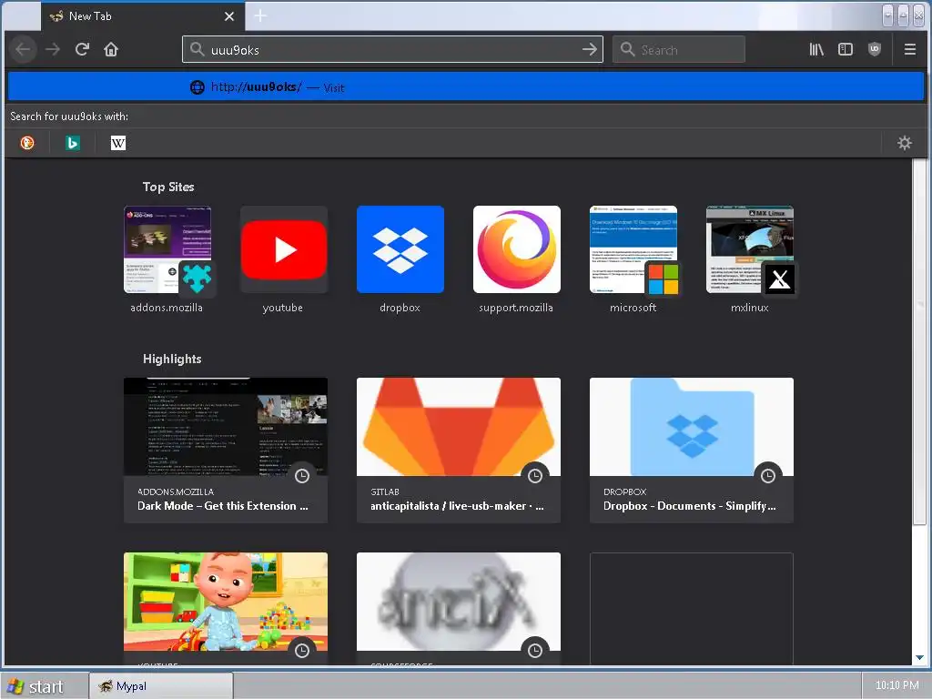Search with Wikipedia icon
932x699 pixels.
117,143
